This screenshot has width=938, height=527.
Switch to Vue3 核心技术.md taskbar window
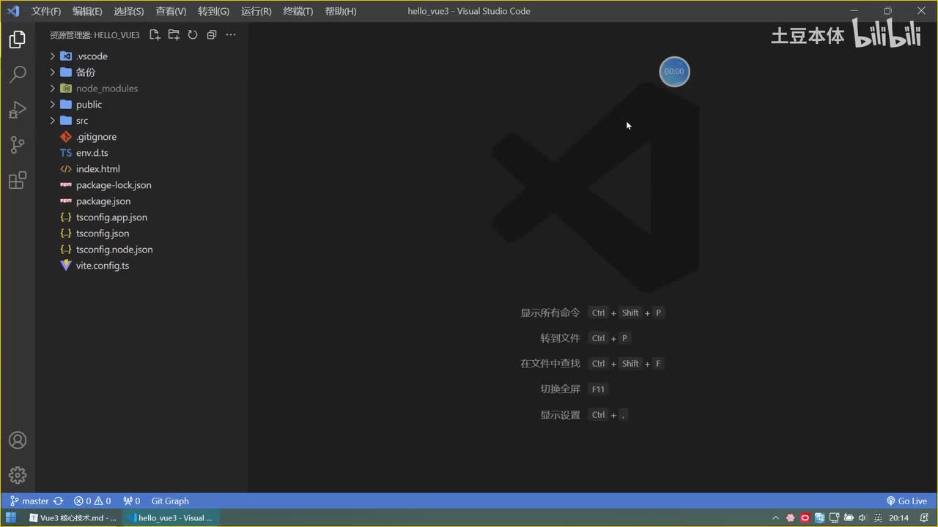coord(73,518)
